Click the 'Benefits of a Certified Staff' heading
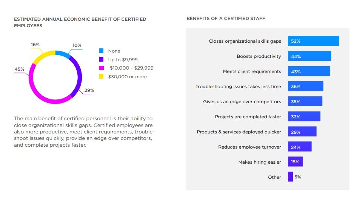Viewport: 357px width, 217px height. (226, 19)
